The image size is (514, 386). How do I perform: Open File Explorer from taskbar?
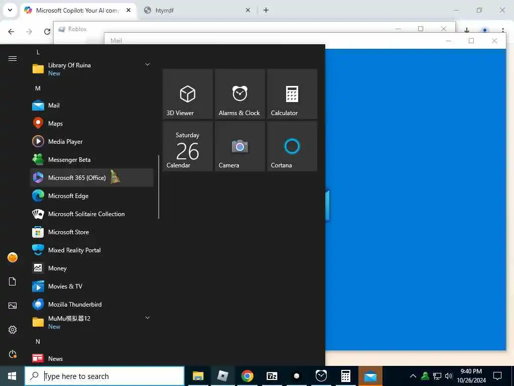(198, 376)
